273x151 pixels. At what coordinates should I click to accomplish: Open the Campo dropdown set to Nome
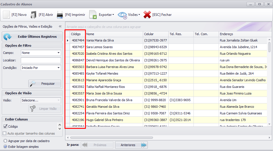pyautogui.click(x=41, y=53)
